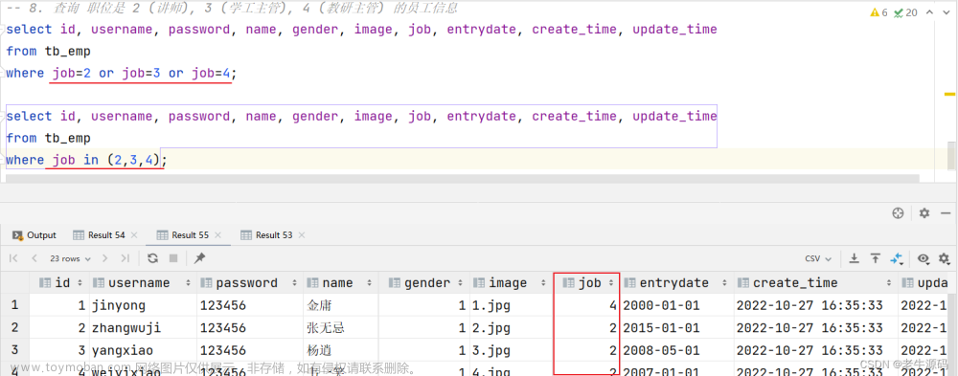The image size is (958, 376).
Task: Go to next page of results
Action: point(105,258)
